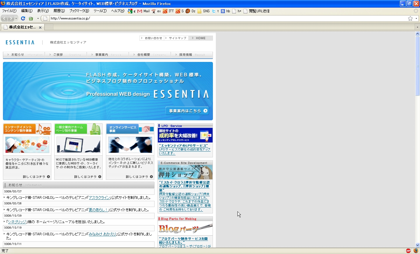Viewport: 420px width, 254px height.
Task: Close the '株式会社エッセ...' tab
Action: tap(40, 27)
